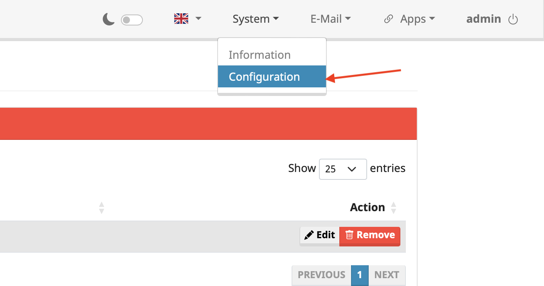Toggle the dark mode switch
This screenshot has height=286, width=544.
pyautogui.click(x=132, y=20)
